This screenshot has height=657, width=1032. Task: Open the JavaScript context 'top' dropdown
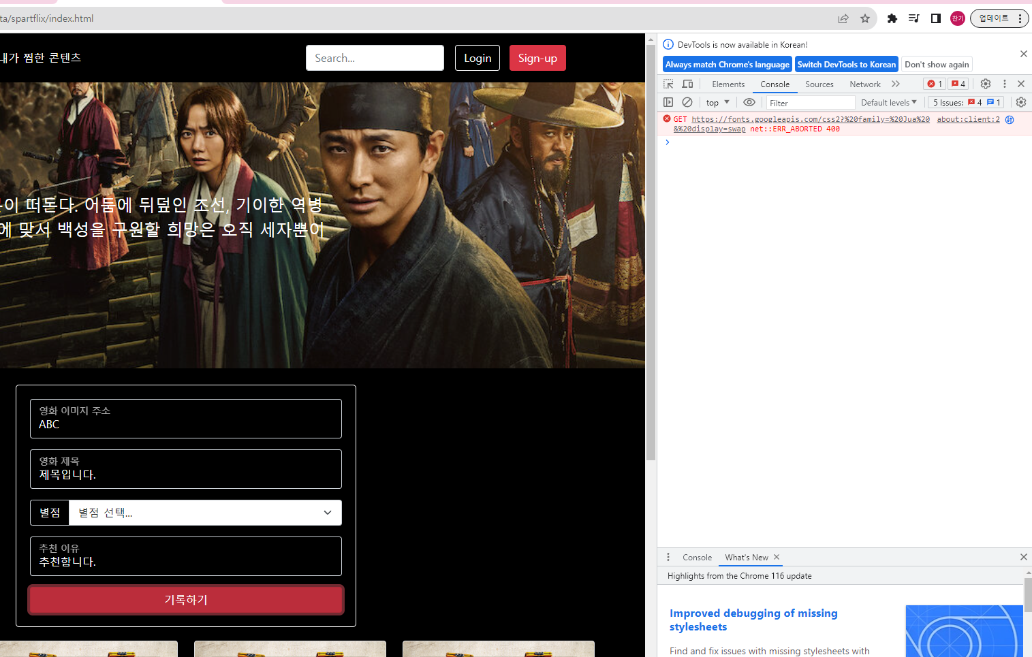tap(718, 103)
